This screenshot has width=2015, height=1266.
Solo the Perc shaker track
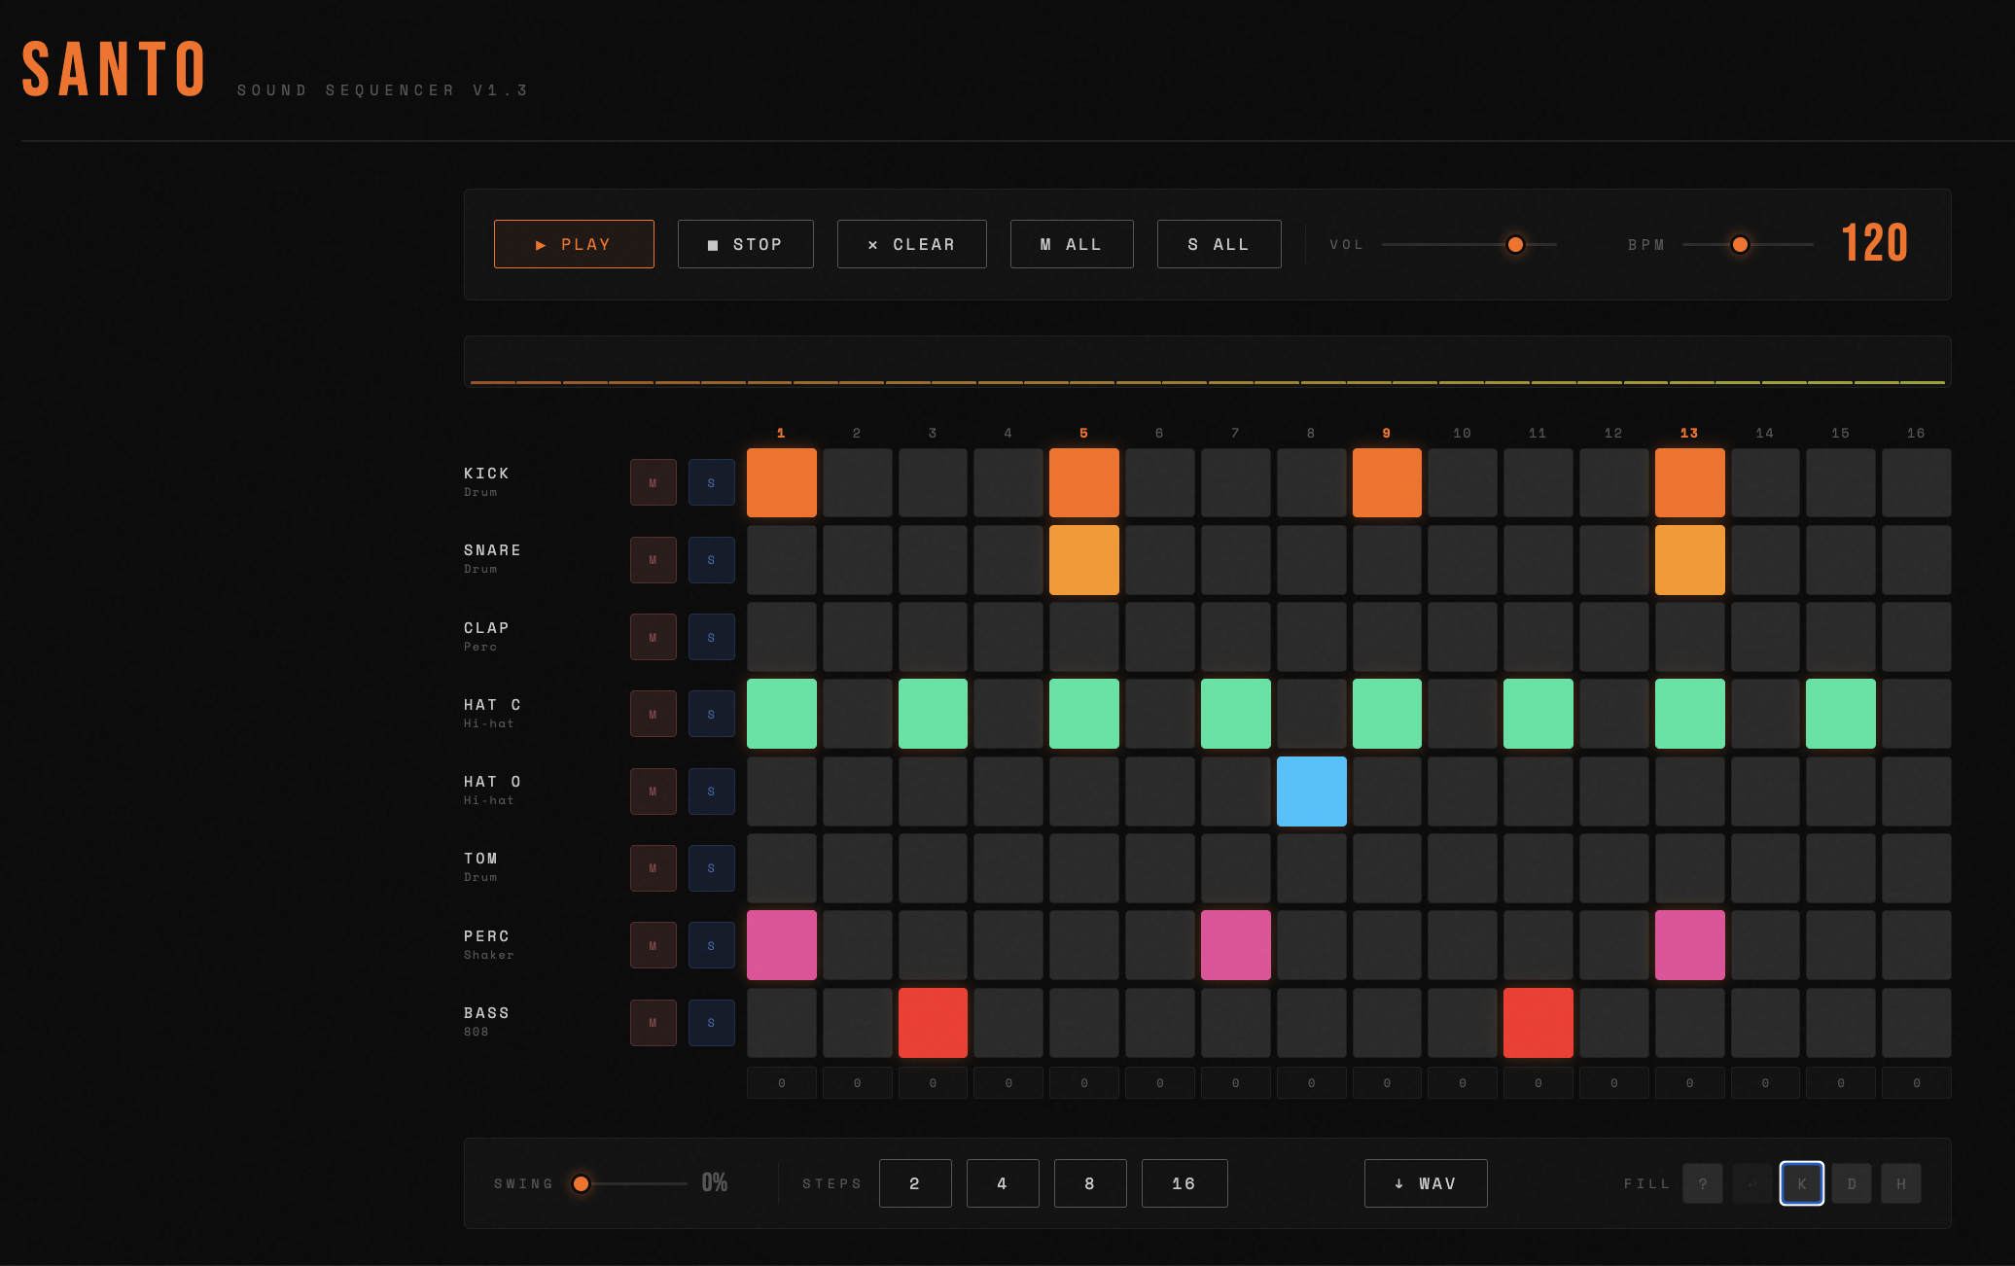click(712, 945)
